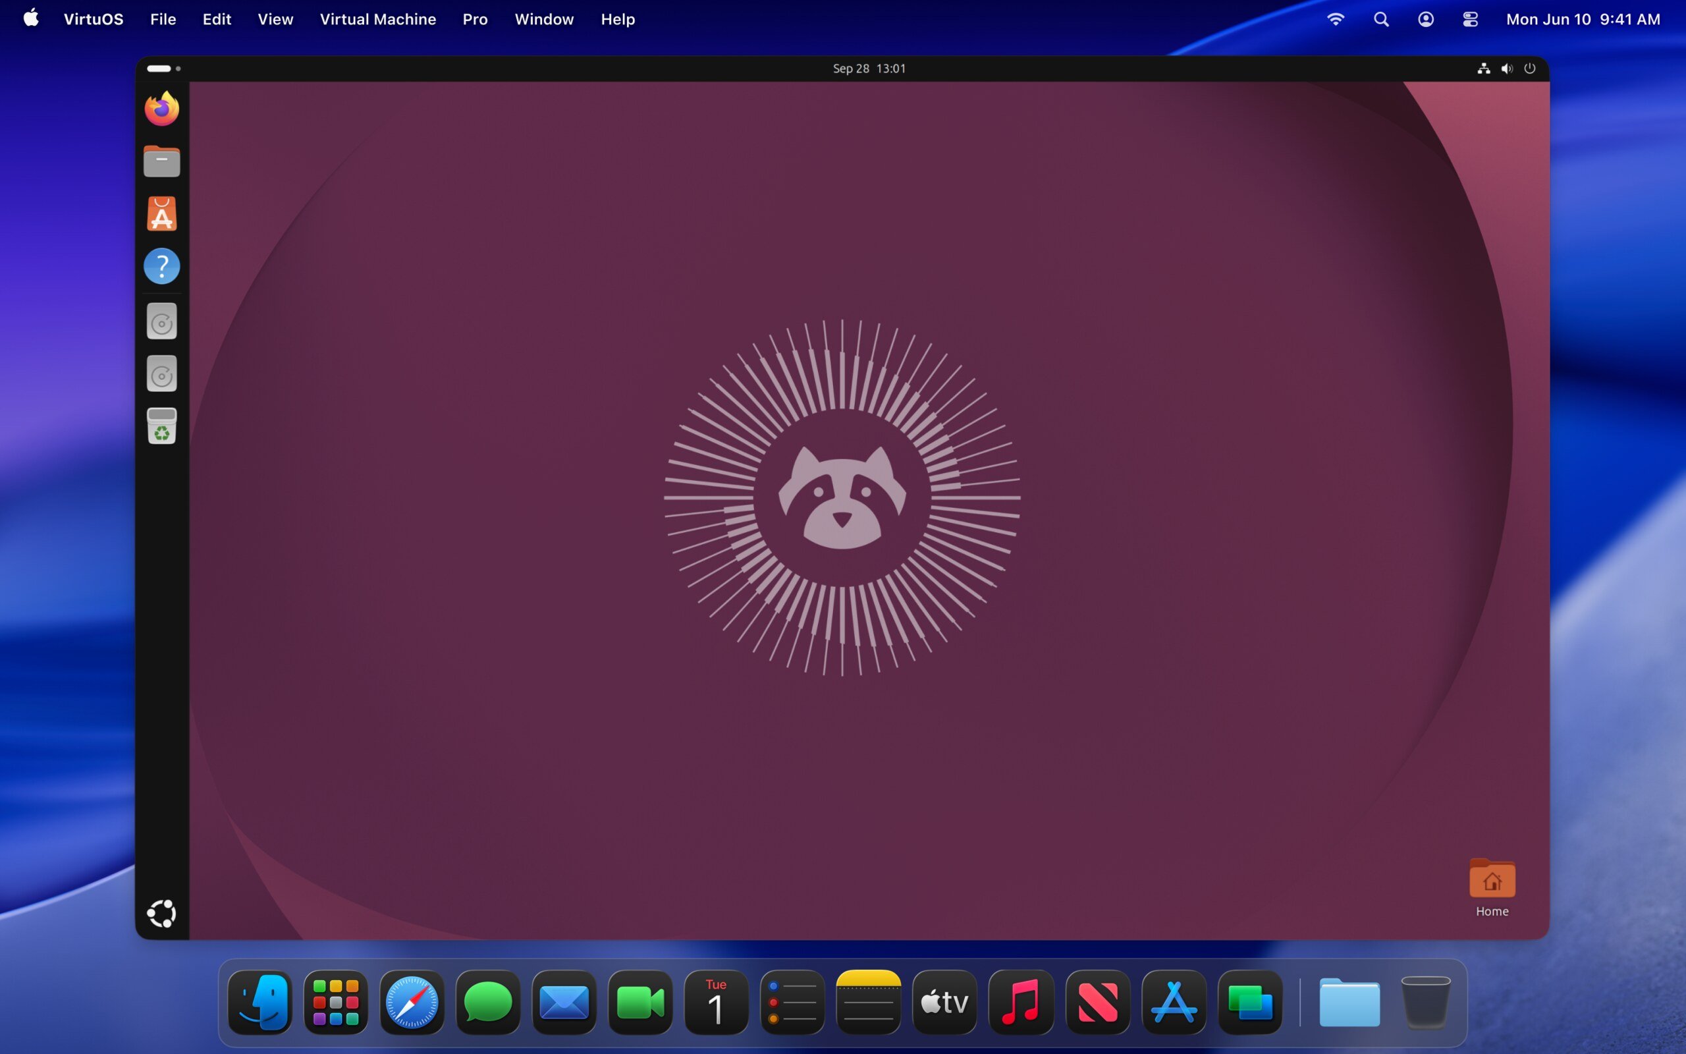Image resolution: width=1686 pixels, height=1054 pixels.
Task: Open the macOS Trash in the Dock
Action: [x=1425, y=1003]
